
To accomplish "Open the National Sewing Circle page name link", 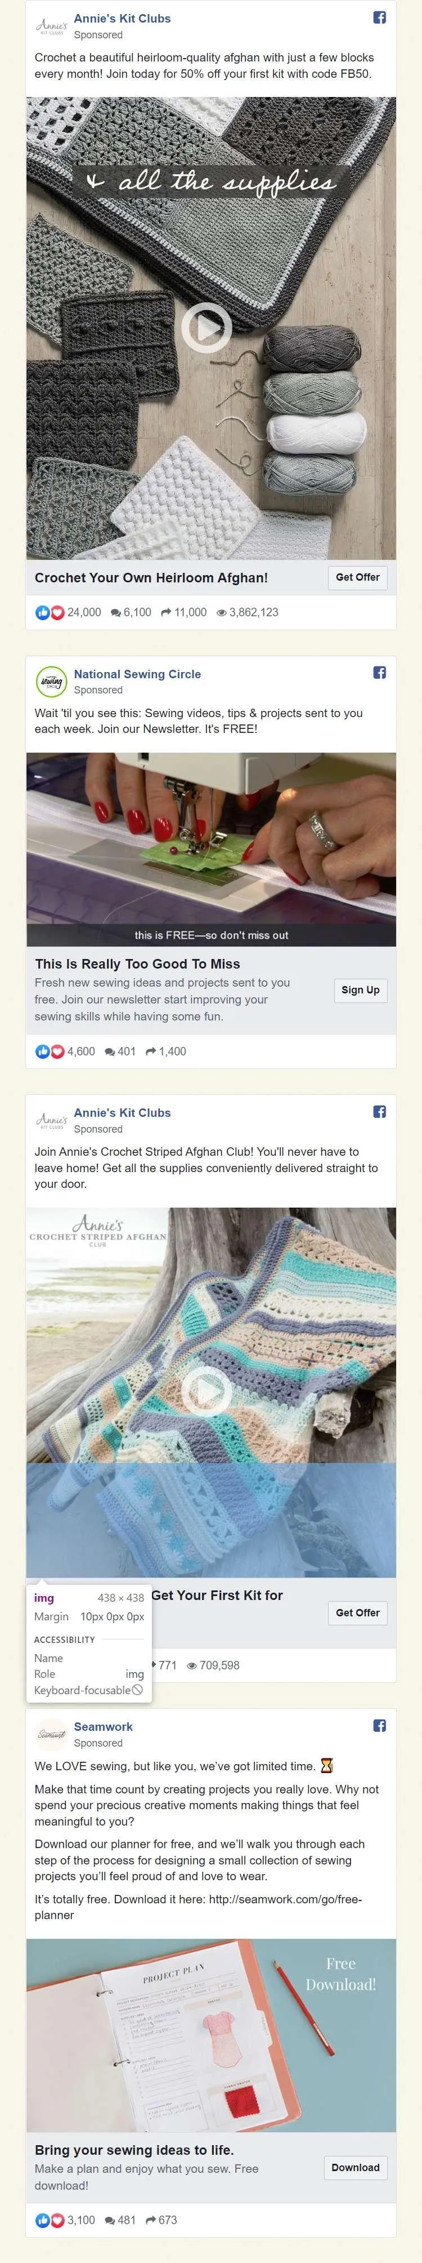I will [x=137, y=674].
